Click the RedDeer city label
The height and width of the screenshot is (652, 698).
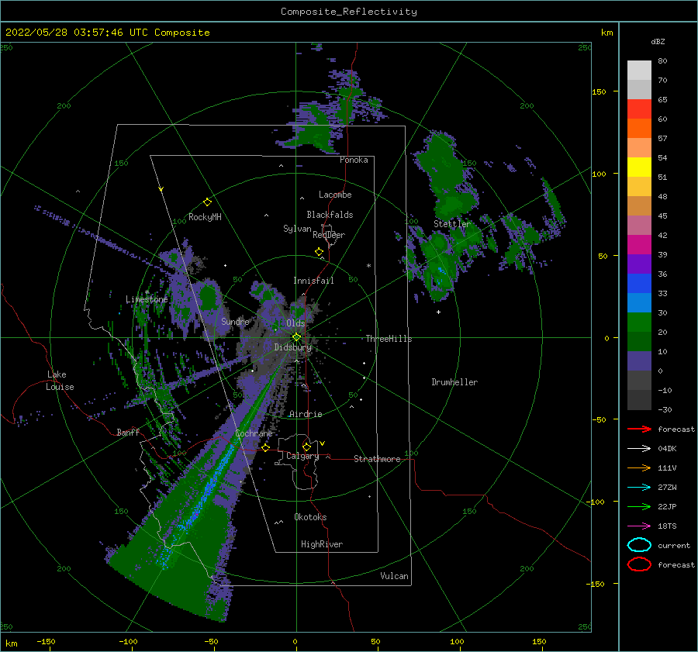coord(329,235)
